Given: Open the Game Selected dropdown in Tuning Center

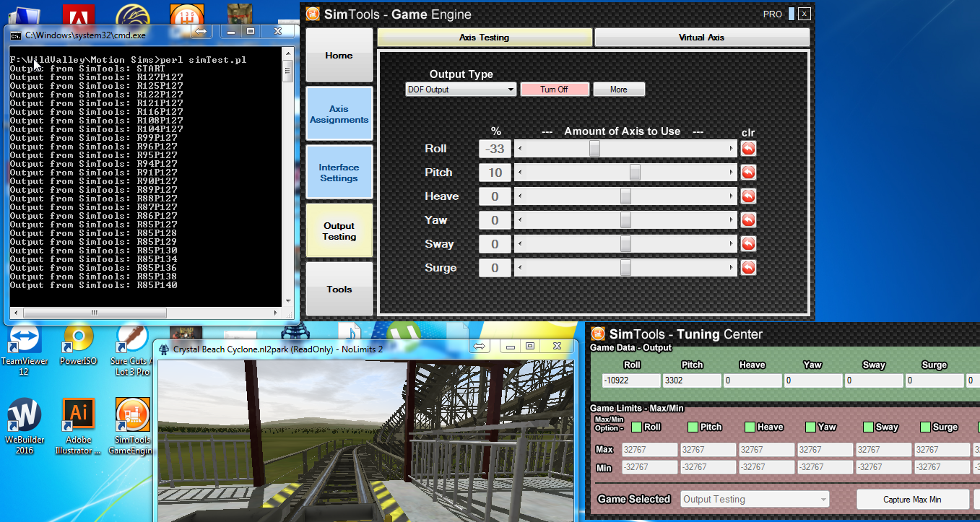Looking at the screenshot, I should point(755,499).
